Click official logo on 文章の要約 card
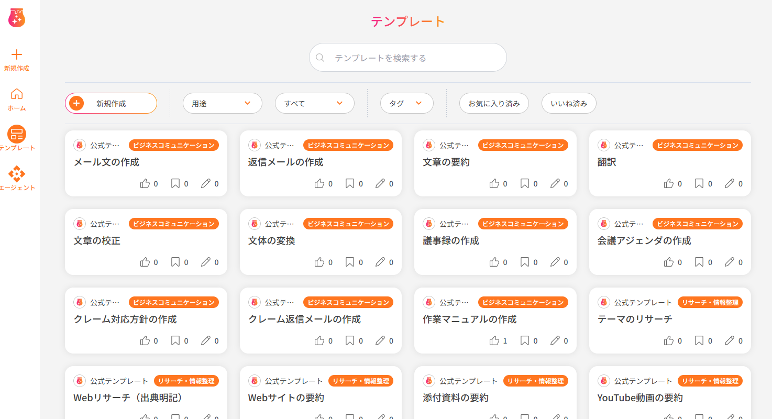The width and height of the screenshot is (772, 419). (429, 145)
